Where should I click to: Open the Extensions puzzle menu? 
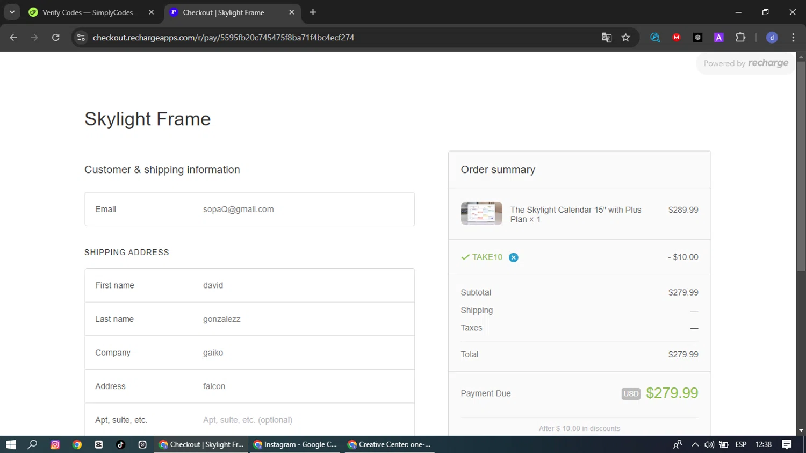[740, 38]
